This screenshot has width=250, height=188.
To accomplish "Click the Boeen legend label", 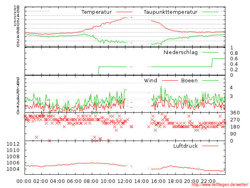I will [189, 81].
